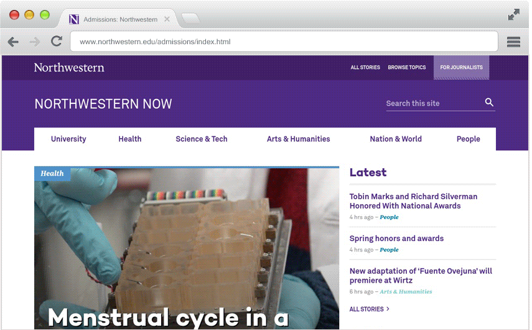The image size is (532, 330).
Task: Click the chevron next to ALL STORIES
Action: (x=388, y=309)
